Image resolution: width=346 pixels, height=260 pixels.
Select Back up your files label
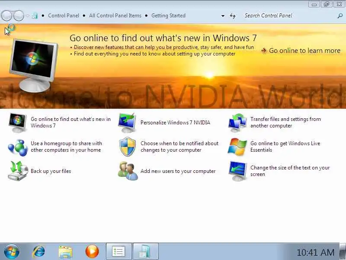coord(51,171)
